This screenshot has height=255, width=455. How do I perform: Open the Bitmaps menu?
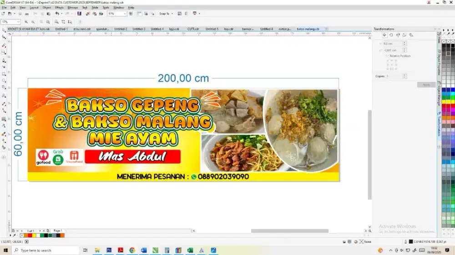(x=72, y=8)
